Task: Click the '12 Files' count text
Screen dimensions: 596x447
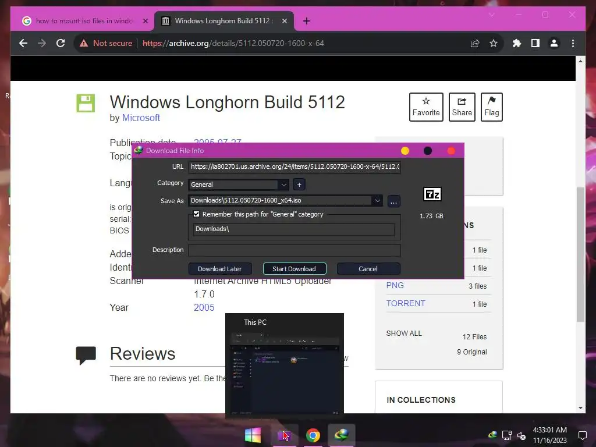Action: pos(475,337)
